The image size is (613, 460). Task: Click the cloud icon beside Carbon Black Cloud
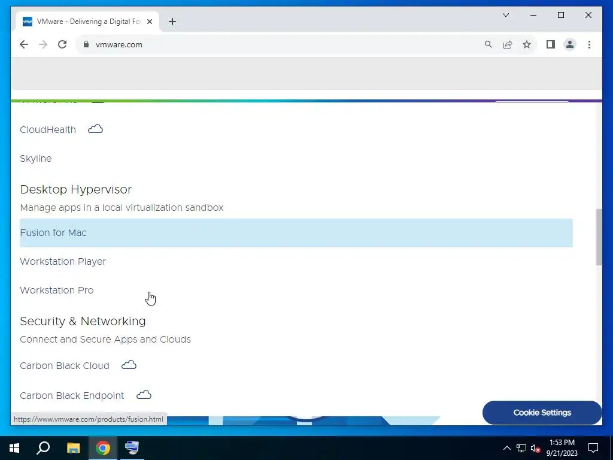coord(129,365)
